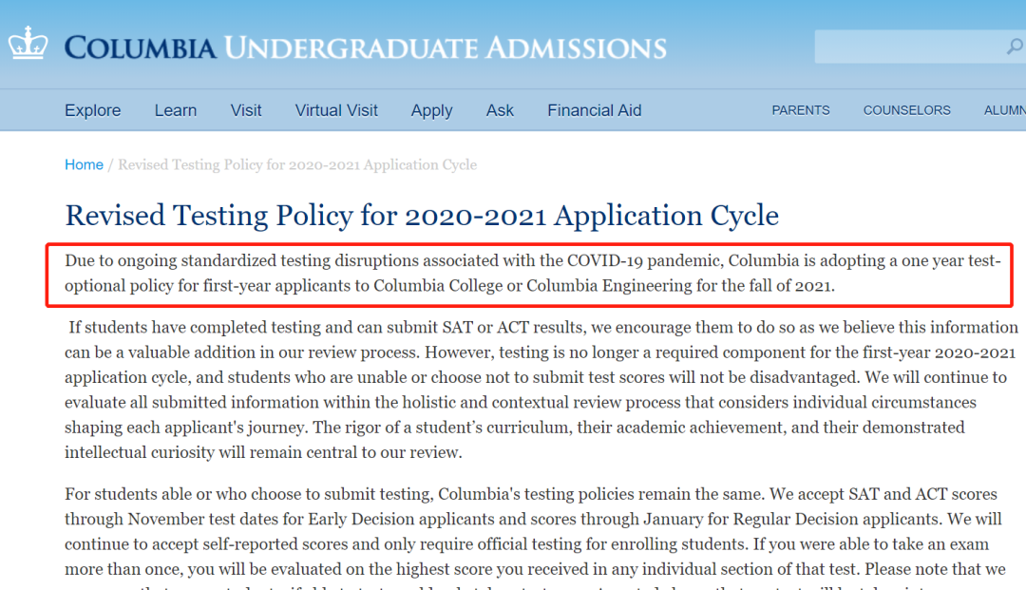1026x590 pixels.
Task: Select Virtual Visit in navigation
Action: pos(336,110)
